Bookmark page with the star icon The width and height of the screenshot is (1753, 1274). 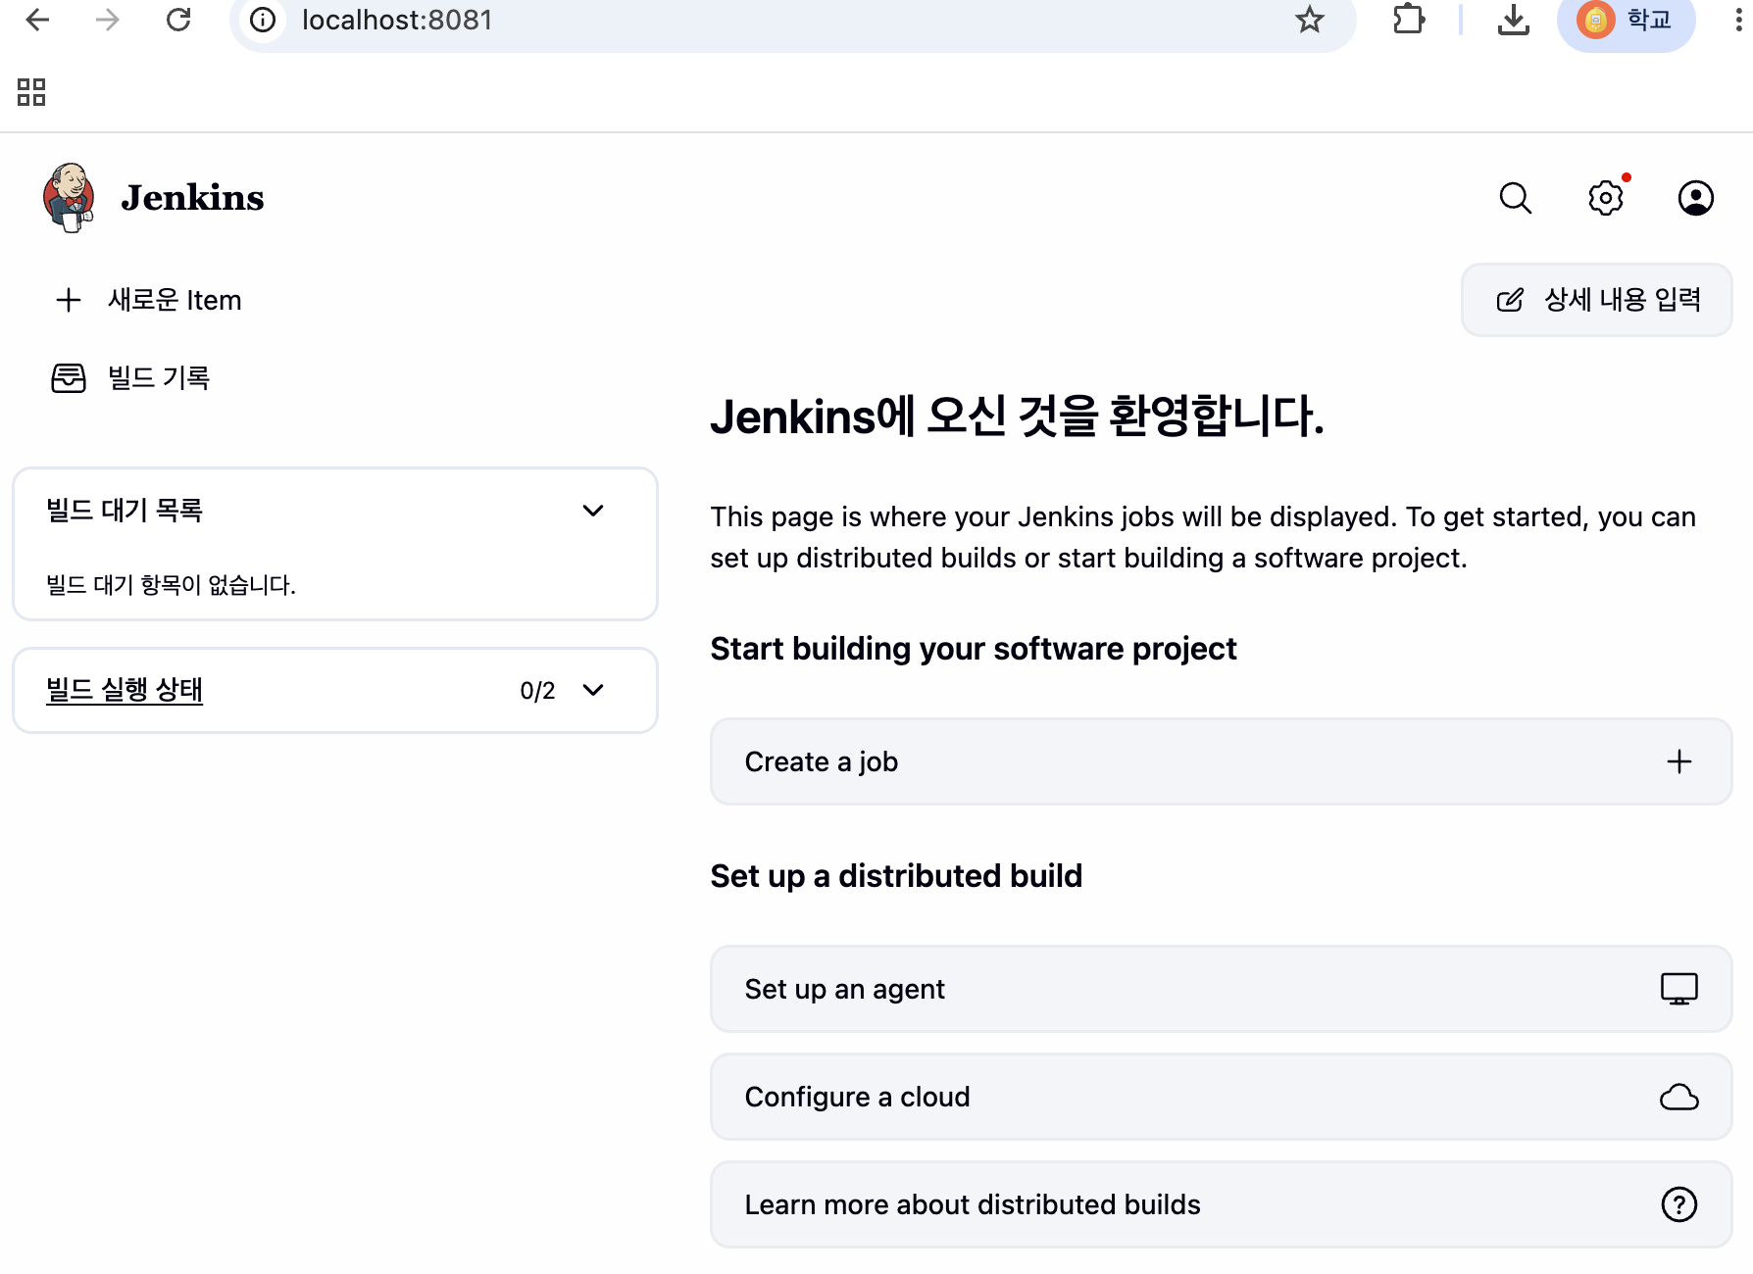1309,20
